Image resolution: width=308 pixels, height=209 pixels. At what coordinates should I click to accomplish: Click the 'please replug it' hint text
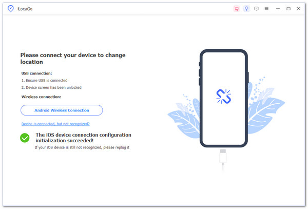point(82,147)
